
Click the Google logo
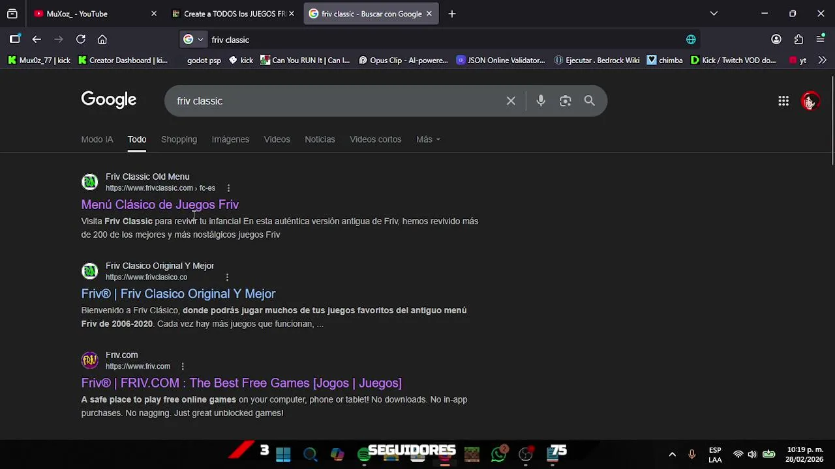[x=109, y=100]
